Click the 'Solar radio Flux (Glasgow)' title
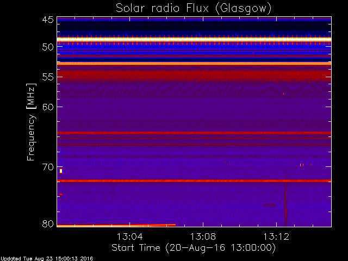Viewport: 348px width, 261px height. coord(194,9)
